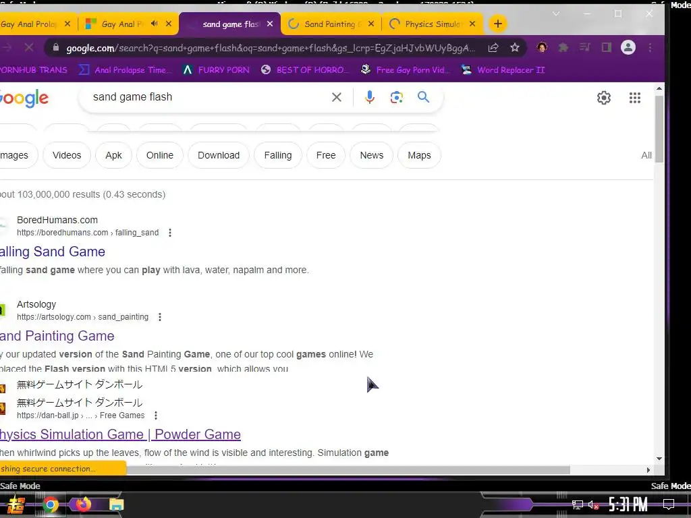
Task: Click the page vertical scrollbar thumb
Action: click(x=659, y=129)
